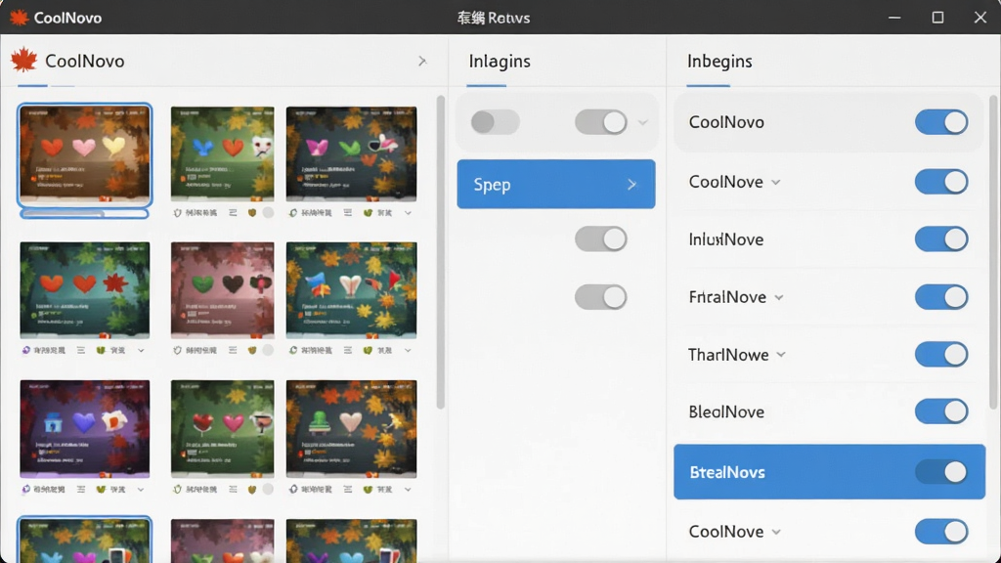
Task: Click the progress bar under the first selected thumbnail
Action: point(85,214)
